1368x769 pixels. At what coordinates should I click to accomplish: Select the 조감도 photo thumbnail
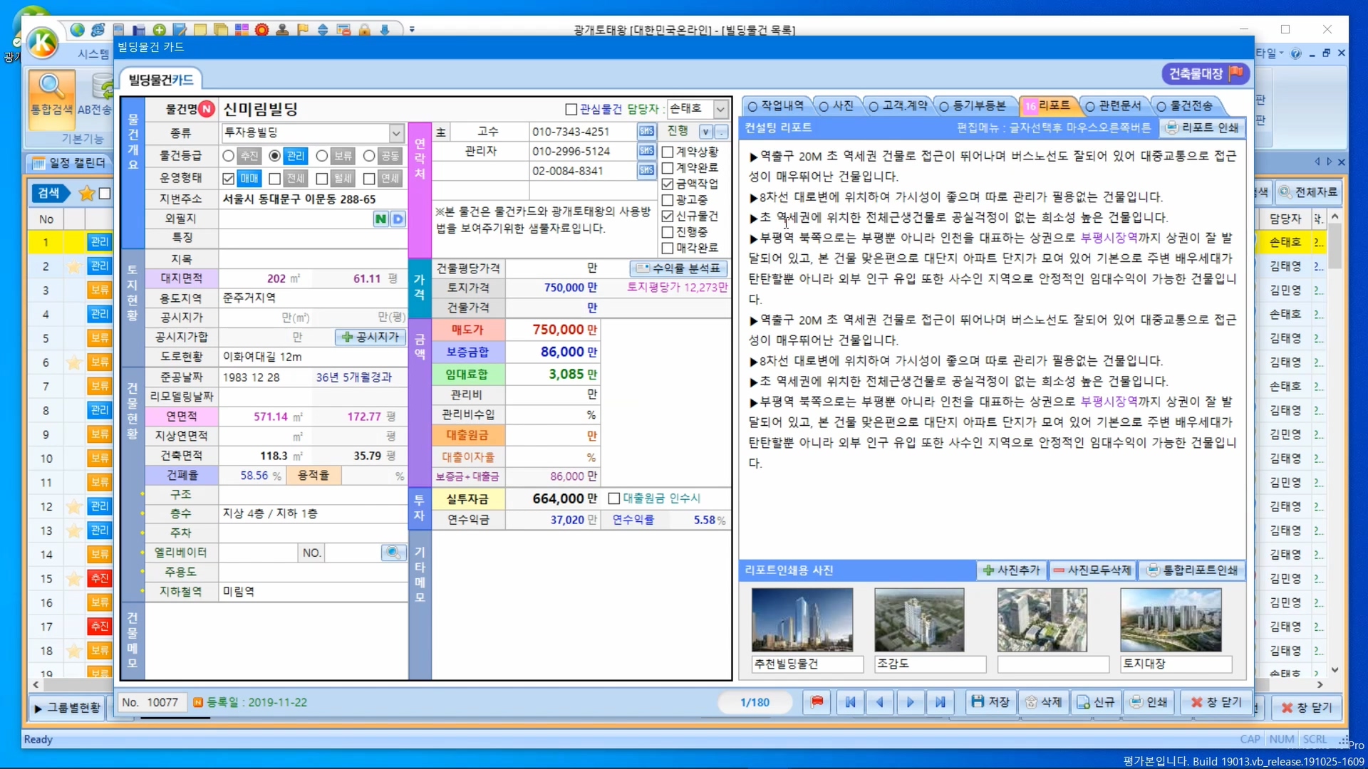coord(919,620)
